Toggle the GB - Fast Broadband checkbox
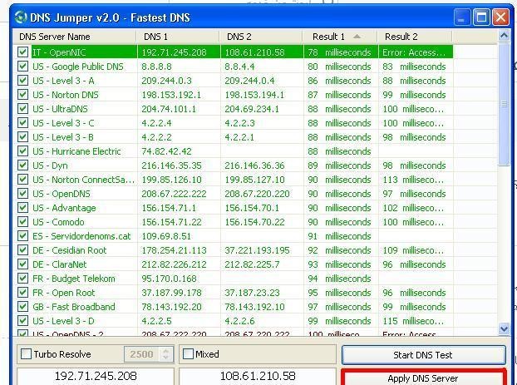 pyautogui.click(x=22, y=307)
